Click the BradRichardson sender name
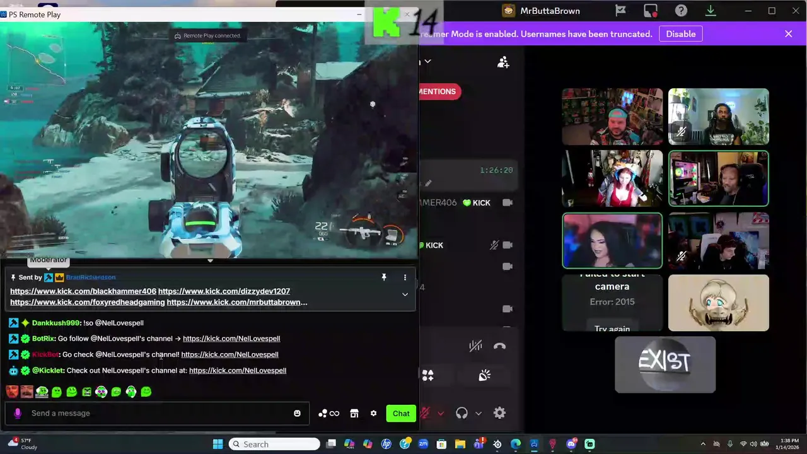Screen dimensions: 807x454 (x=91, y=277)
